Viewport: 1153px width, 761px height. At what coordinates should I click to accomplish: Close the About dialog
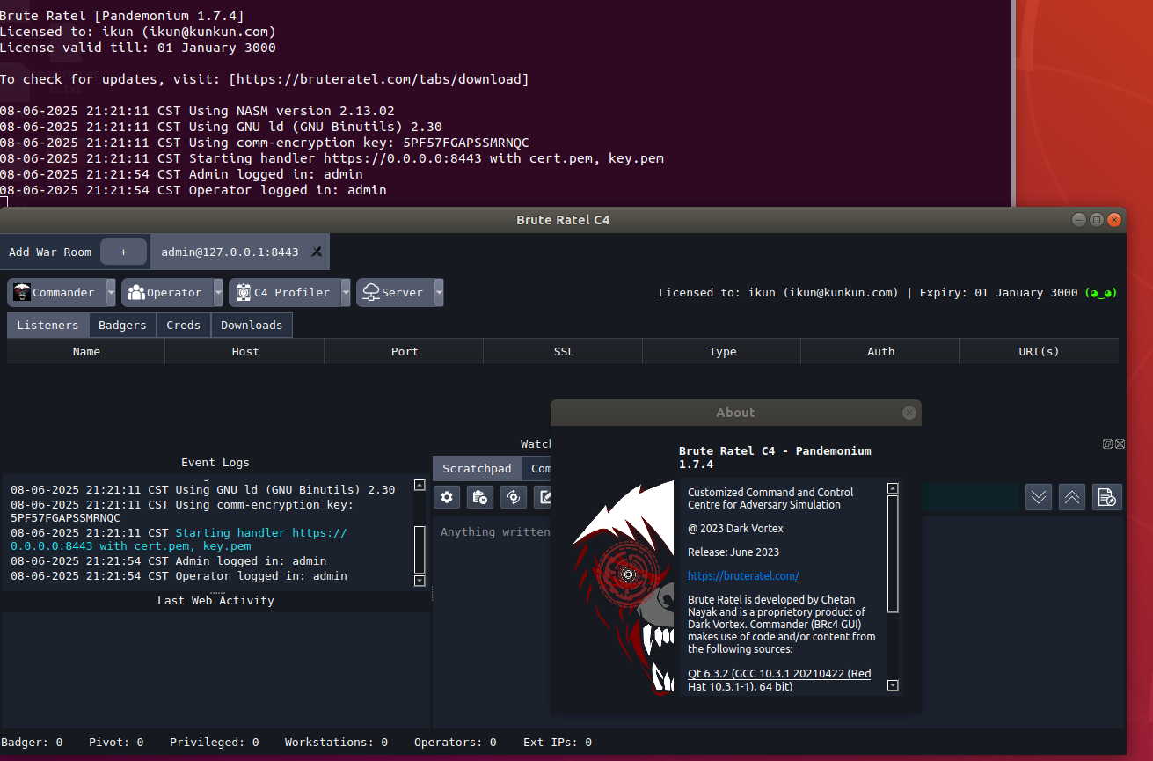(x=909, y=413)
